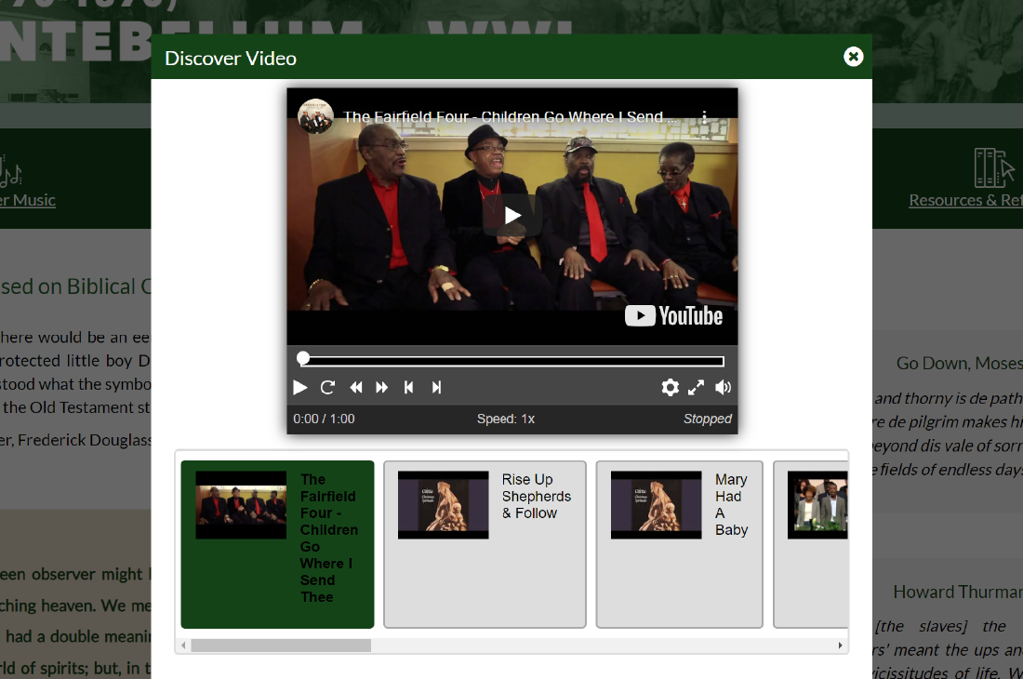Select The Fairfield Four playlist item
Image resolution: width=1023 pixels, height=679 pixels.
point(277,544)
